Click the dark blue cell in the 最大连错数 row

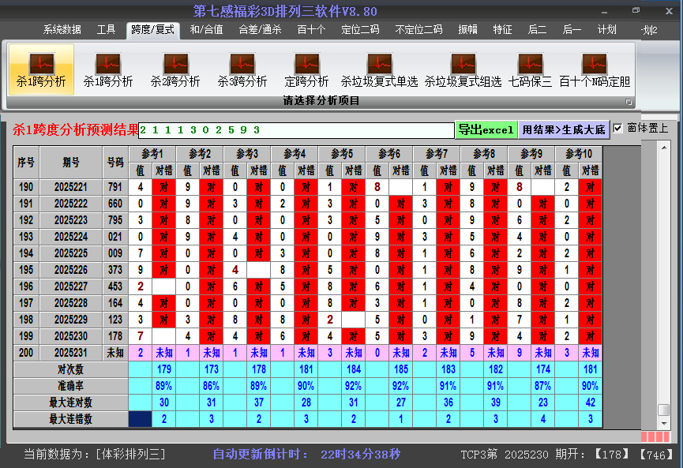point(141,419)
